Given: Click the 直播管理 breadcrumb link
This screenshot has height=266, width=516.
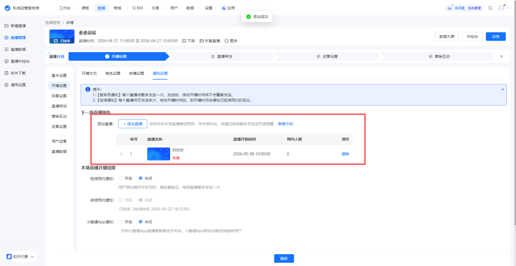Looking at the screenshot, I should (x=53, y=23).
